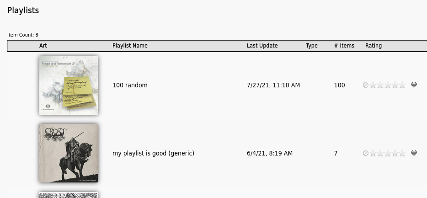Sort playlists by # Items column
Screen dimensions: 427x198
point(344,46)
